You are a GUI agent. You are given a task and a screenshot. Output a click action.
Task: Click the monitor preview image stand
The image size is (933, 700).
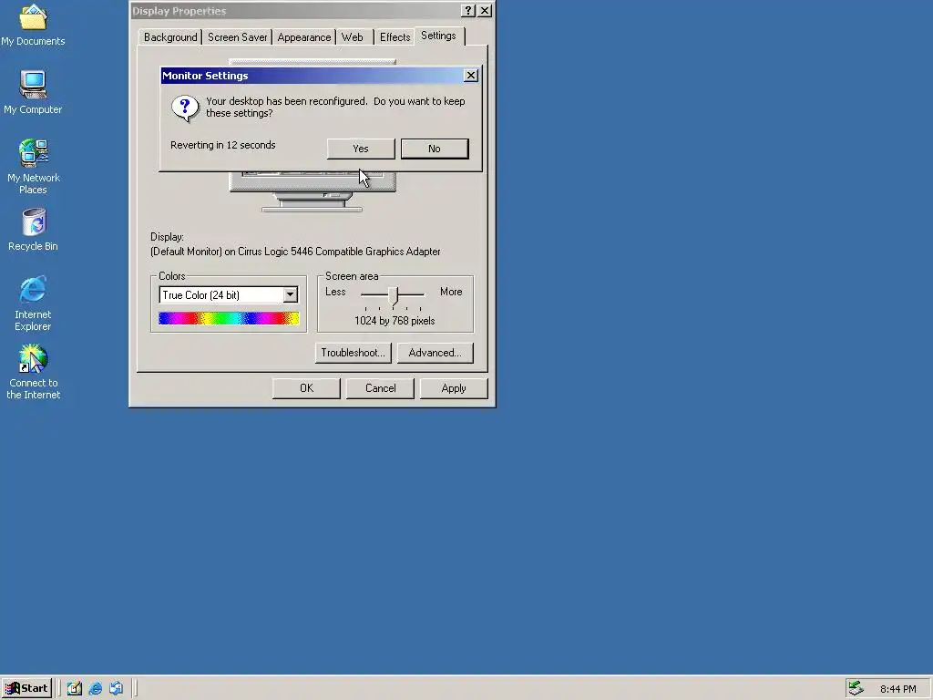pos(312,202)
